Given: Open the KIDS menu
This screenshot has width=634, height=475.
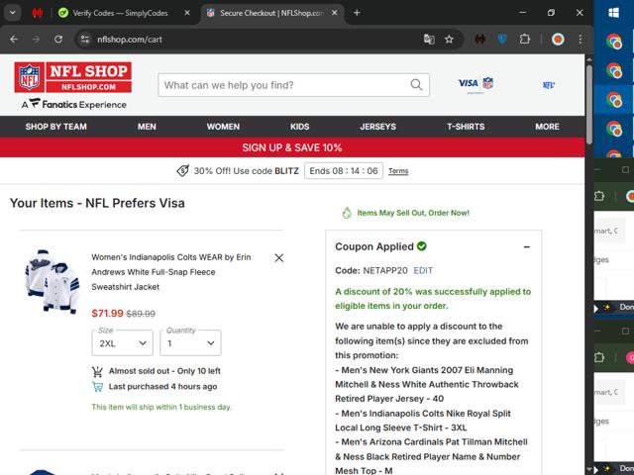Looking at the screenshot, I should coord(299,127).
